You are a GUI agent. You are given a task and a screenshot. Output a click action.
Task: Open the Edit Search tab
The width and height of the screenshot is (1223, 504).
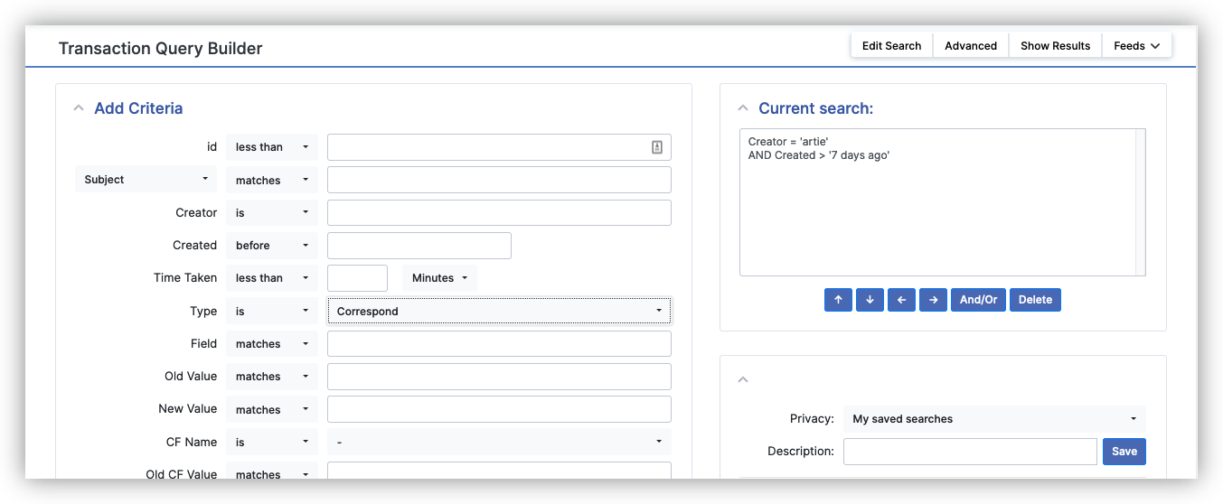click(891, 46)
